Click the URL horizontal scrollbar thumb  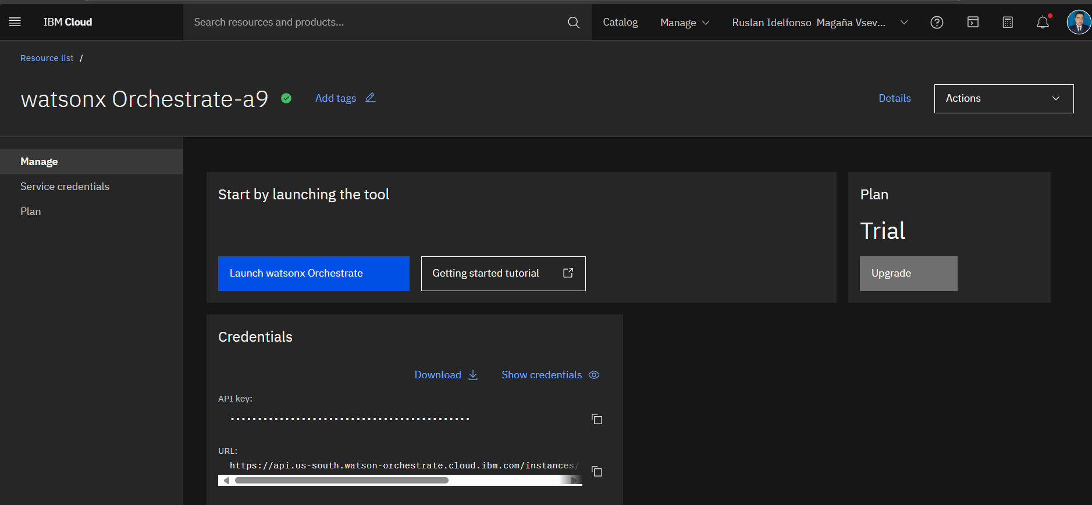(342, 481)
